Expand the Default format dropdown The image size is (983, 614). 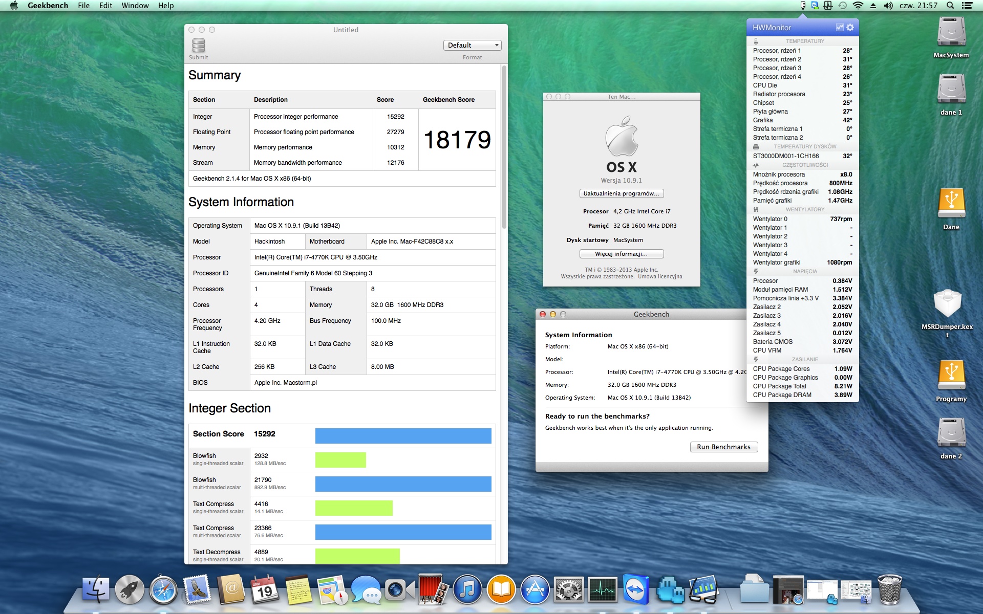point(472,45)
